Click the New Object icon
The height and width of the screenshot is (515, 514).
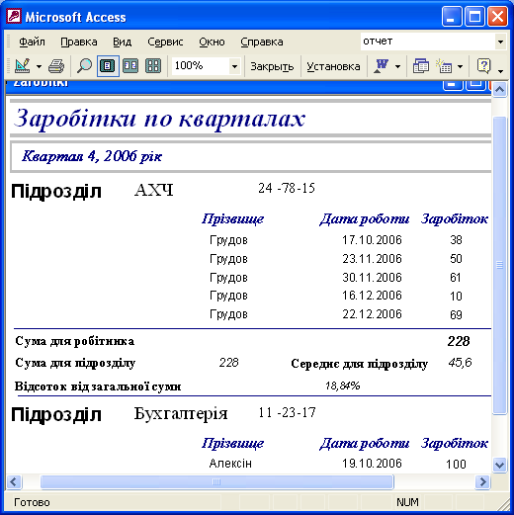(444, 66)
